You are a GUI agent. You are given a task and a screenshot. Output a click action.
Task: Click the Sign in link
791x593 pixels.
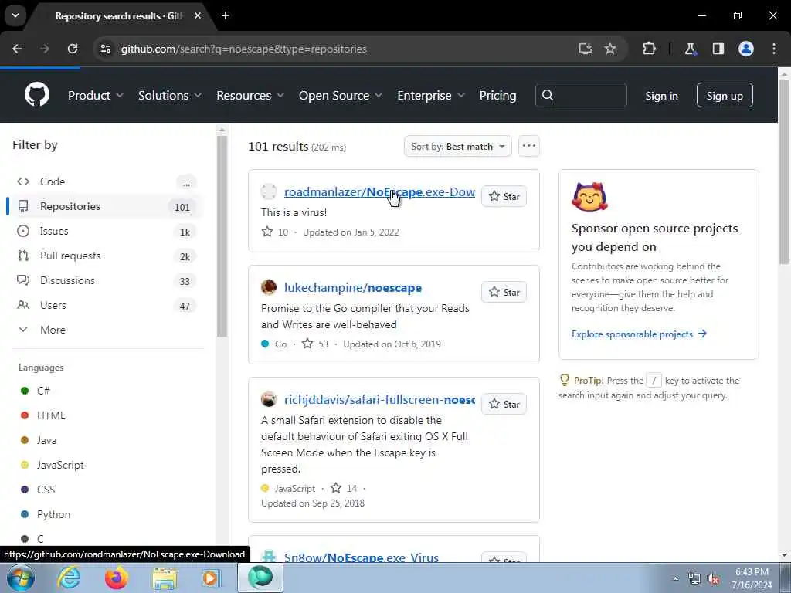click(x=661, y=95)
